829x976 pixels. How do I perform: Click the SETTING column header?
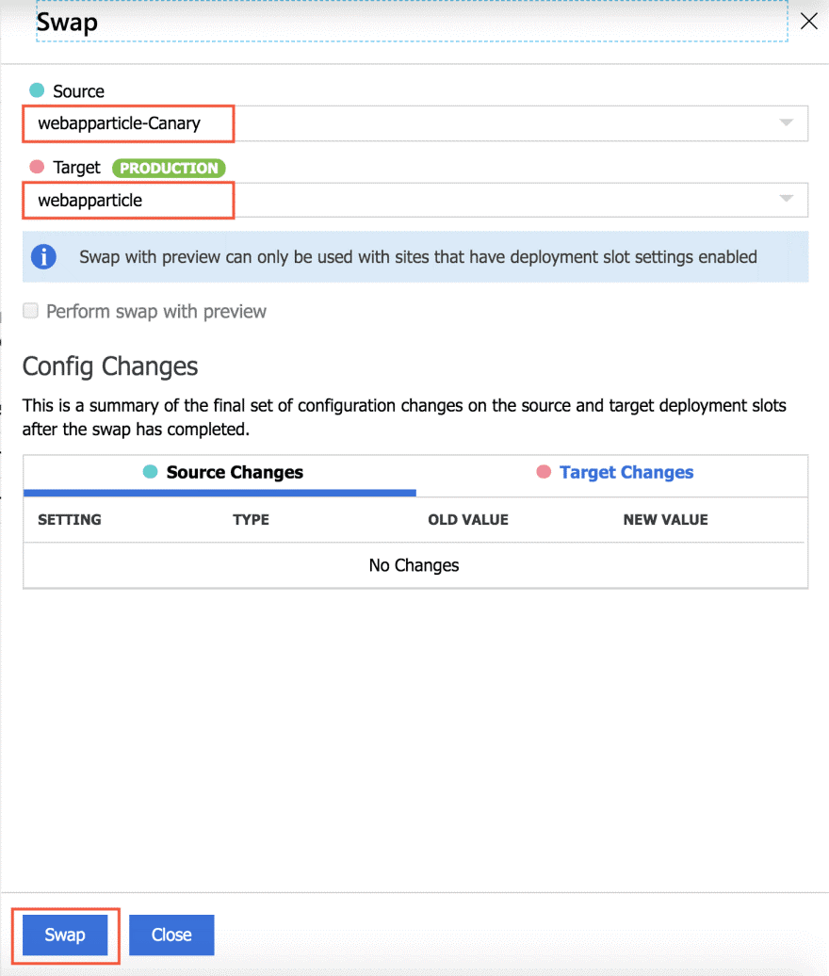[x=70, y=519]
